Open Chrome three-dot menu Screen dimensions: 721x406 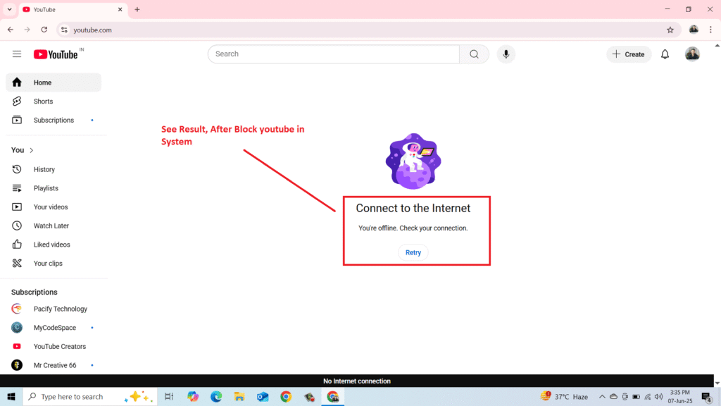point(710,30)
